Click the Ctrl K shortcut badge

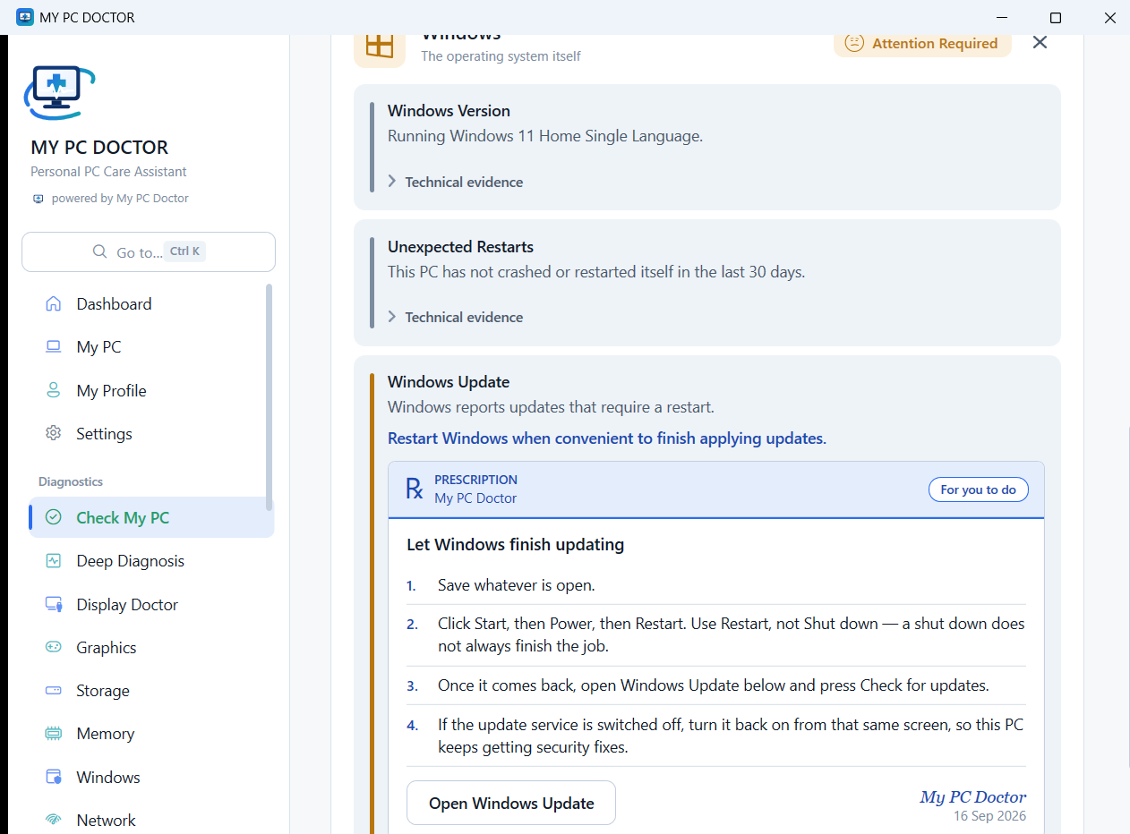[x=185, y=251]
